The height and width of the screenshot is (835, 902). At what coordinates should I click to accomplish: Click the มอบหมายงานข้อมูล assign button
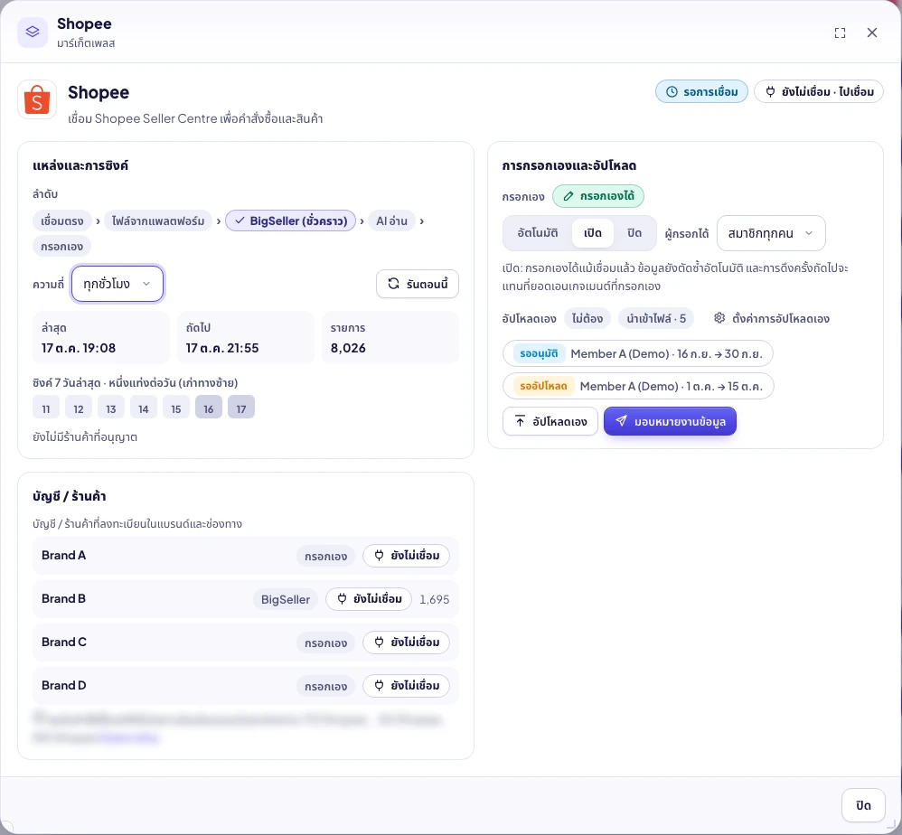[670, 421]
